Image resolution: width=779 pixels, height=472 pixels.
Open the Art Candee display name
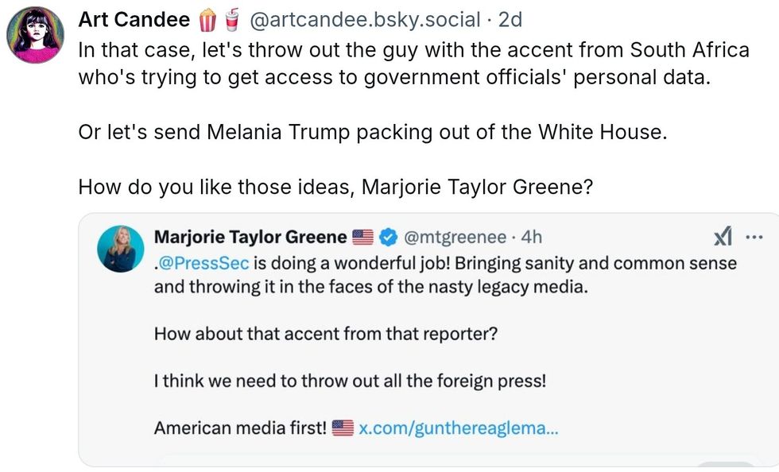[134, 20]
